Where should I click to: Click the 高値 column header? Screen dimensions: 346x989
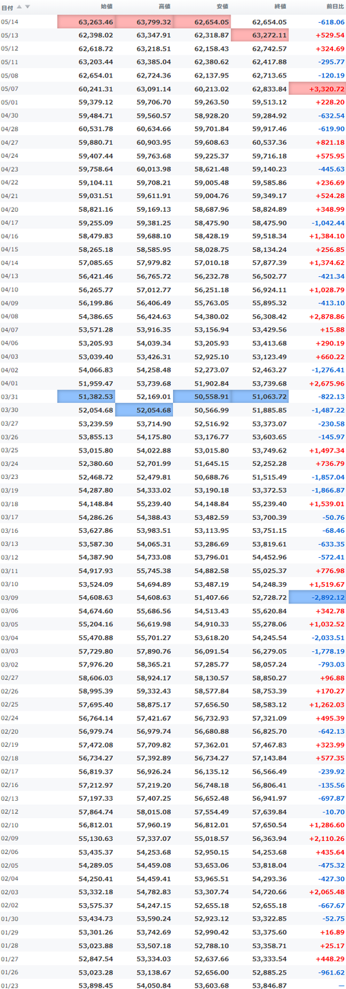(164, 8)
